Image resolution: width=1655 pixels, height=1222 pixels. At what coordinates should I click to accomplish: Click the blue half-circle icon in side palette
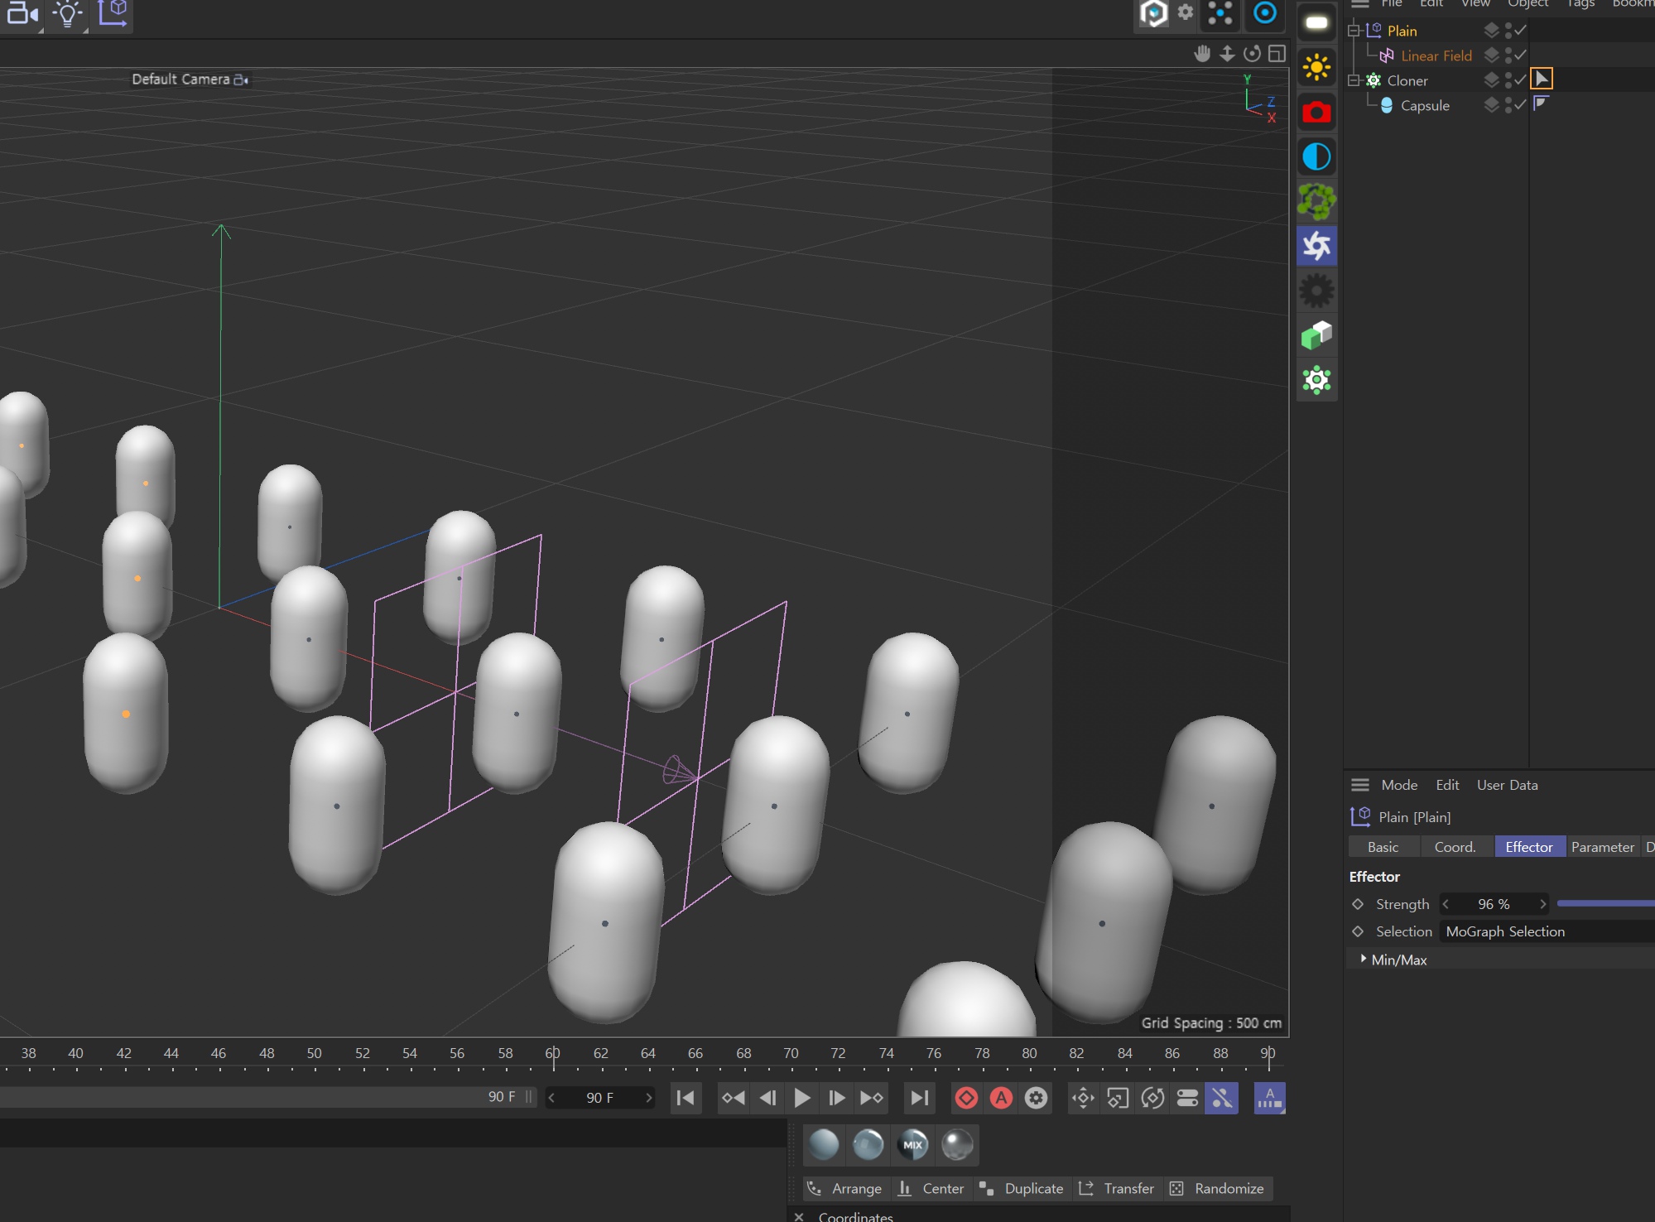coord(1316,156)
